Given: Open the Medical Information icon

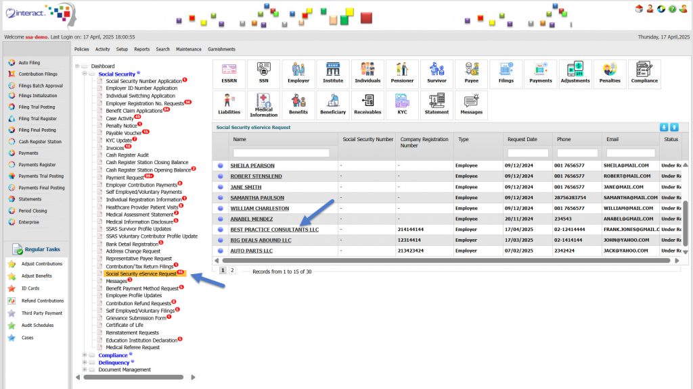Looking at the screenshot, I should [x=264, y=105].
